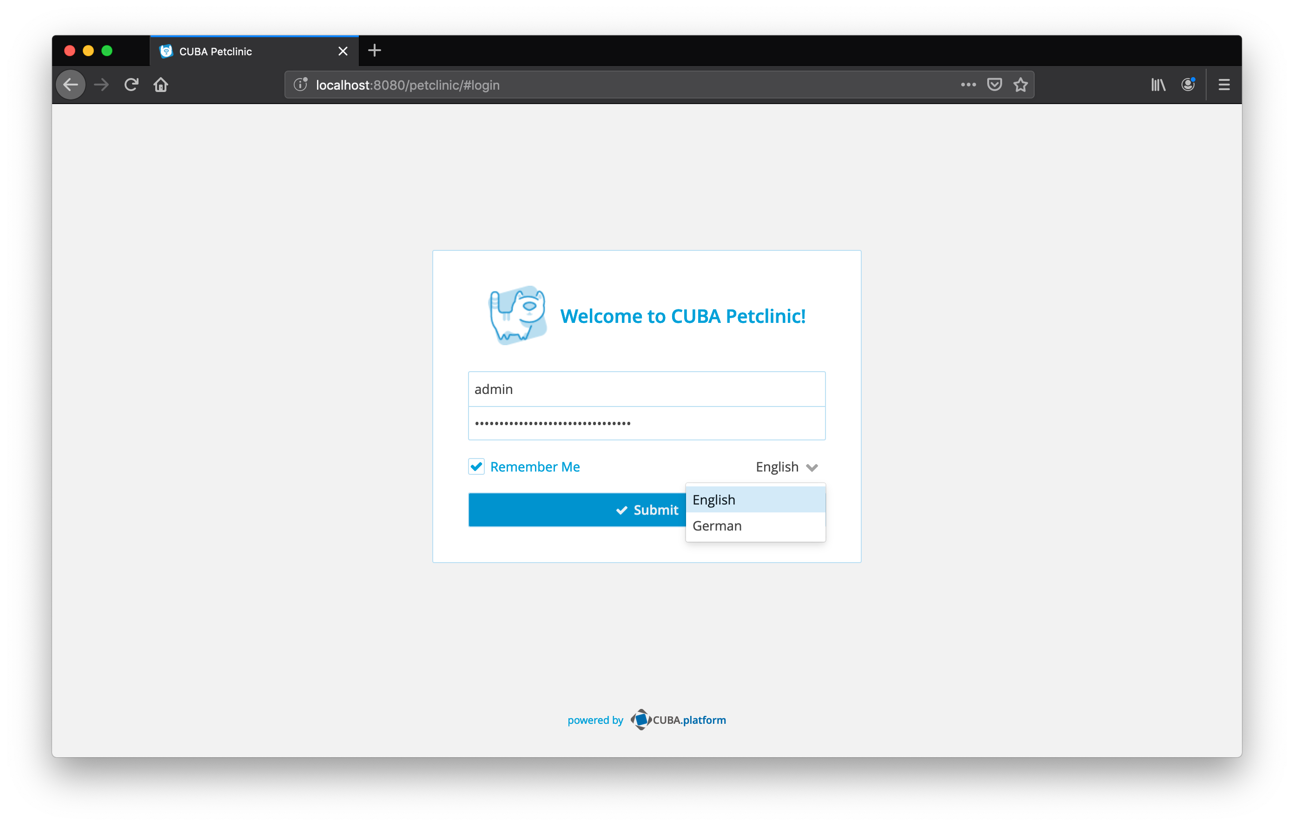
Task: Bookmark this page with the star icon
Action: pyautogui.click(x=1020, y=84)
